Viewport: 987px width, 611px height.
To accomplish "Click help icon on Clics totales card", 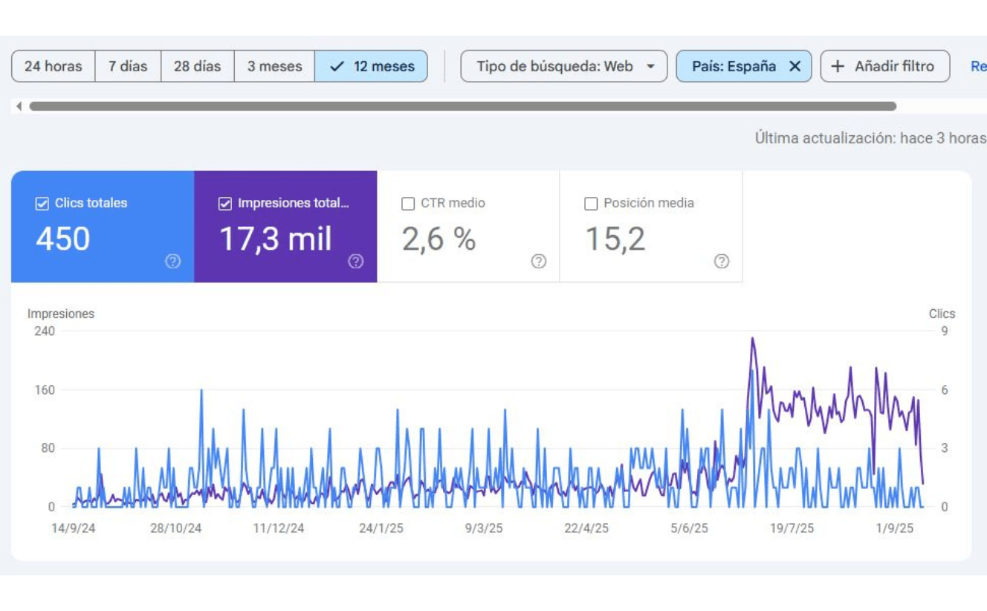I will pos(173,261).
